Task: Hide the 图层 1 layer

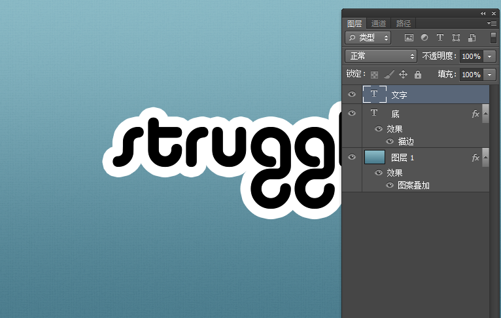Action: coord(352,157)
